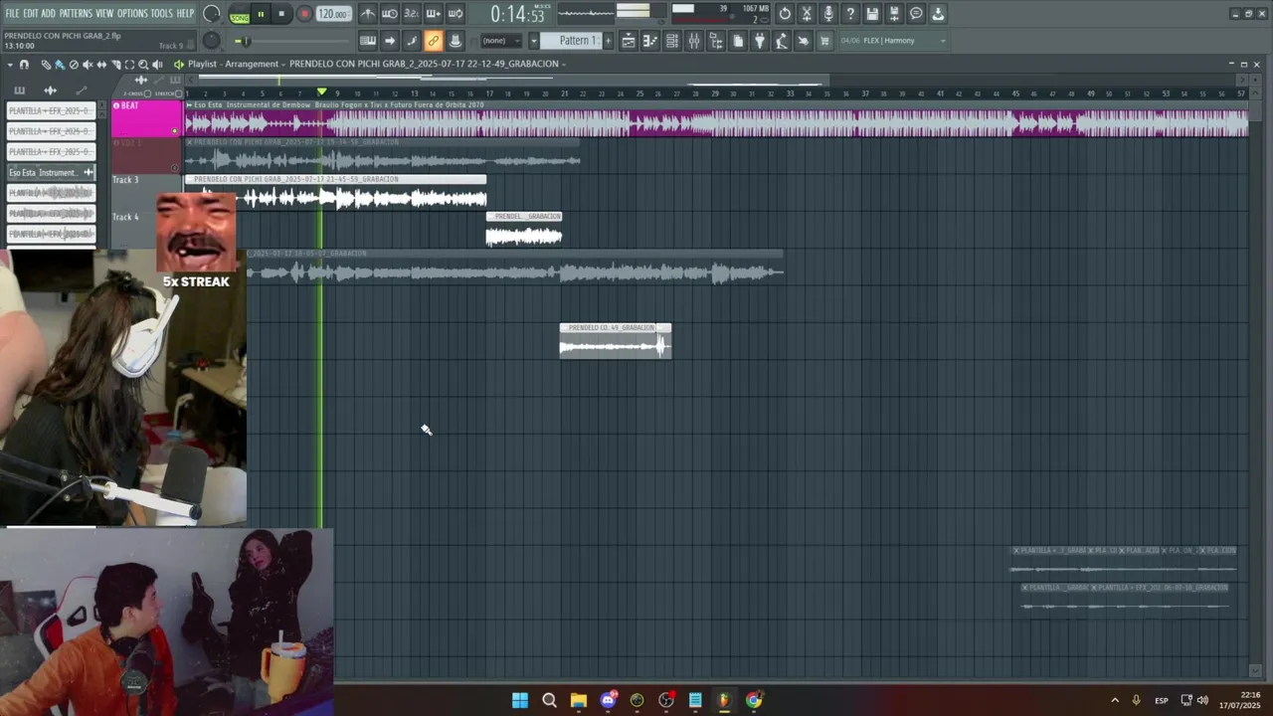Screen dimensions: 1273x716
Task: Open the Mixer view icon
Action: click(x=694, y=41)
